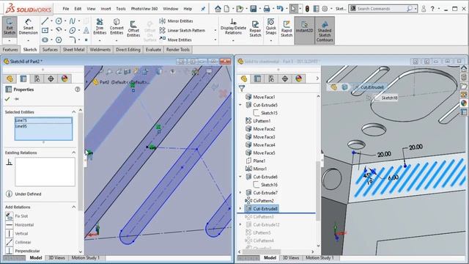Open the View menu
The image size is (469, 264).
[91, 9]
